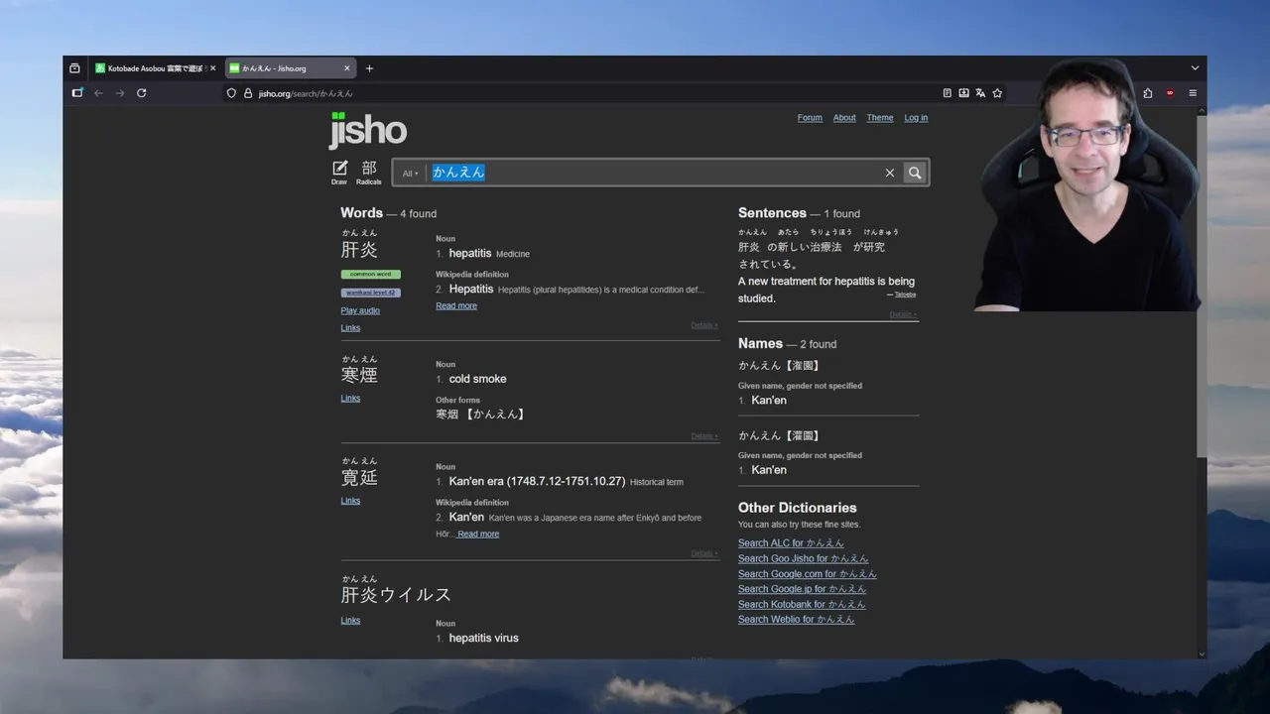Show site security padlock info

coord(248,93)
